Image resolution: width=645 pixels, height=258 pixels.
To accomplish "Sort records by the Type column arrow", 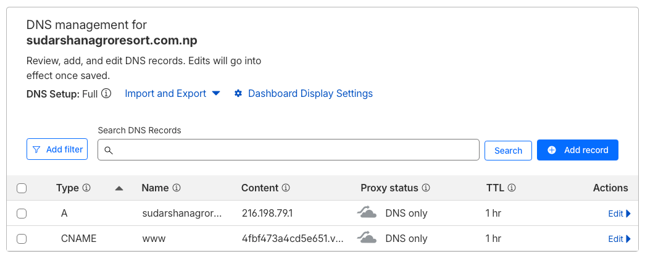I will coord(119,188).
